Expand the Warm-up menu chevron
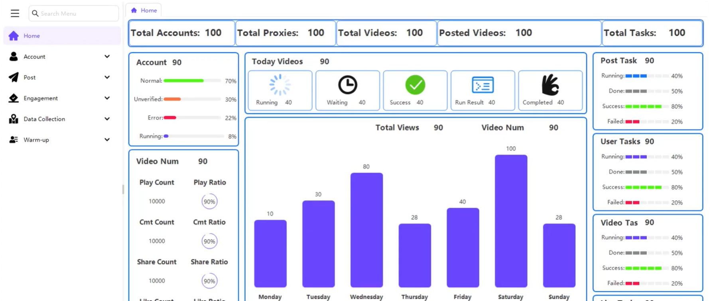The width and height of the screenshot is (713, 301). click(107, 140)
